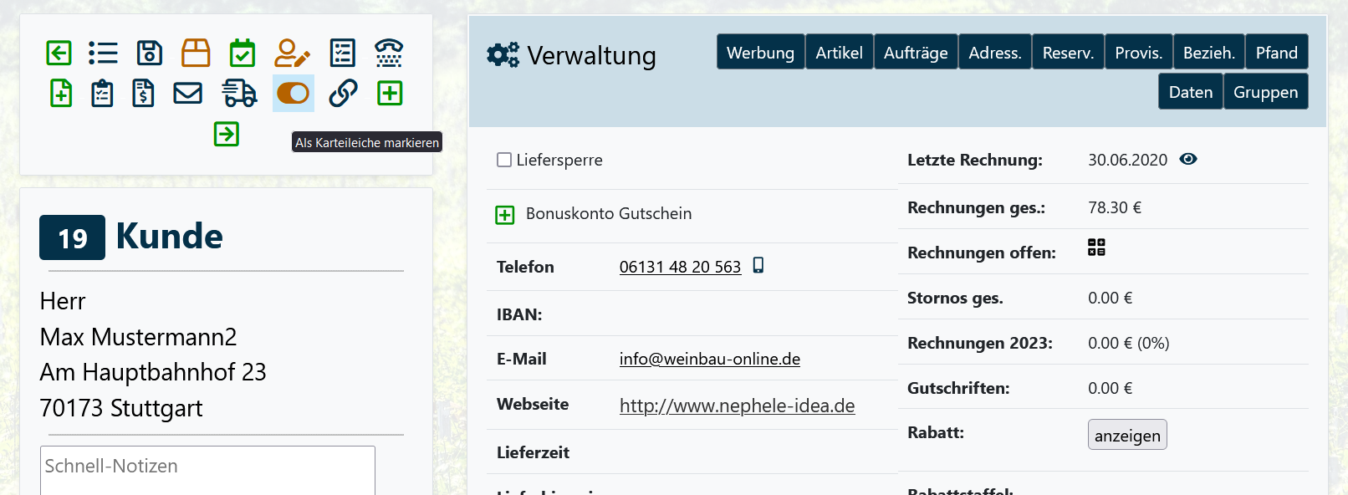Click the chain link icon

click(x=343, y=94)
